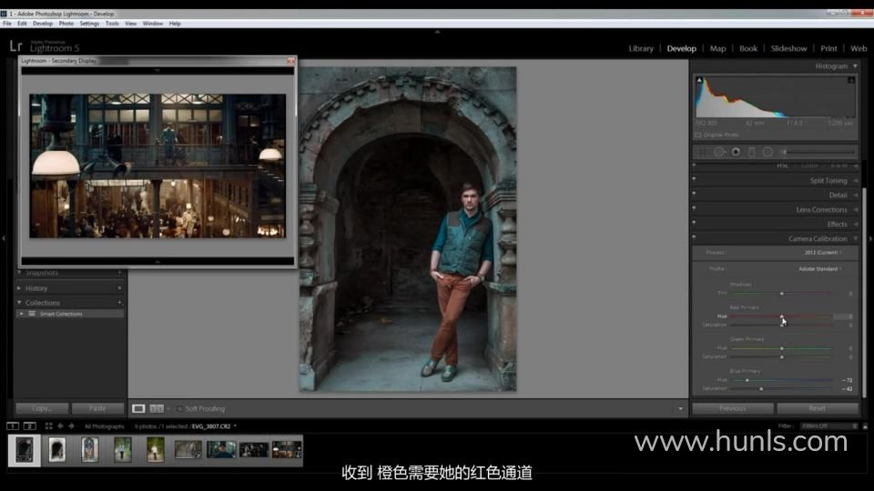The width and height of the screenshot is (874, 491).
Task: Select the Radial Filter tool
Action: [x=767, y=152]
